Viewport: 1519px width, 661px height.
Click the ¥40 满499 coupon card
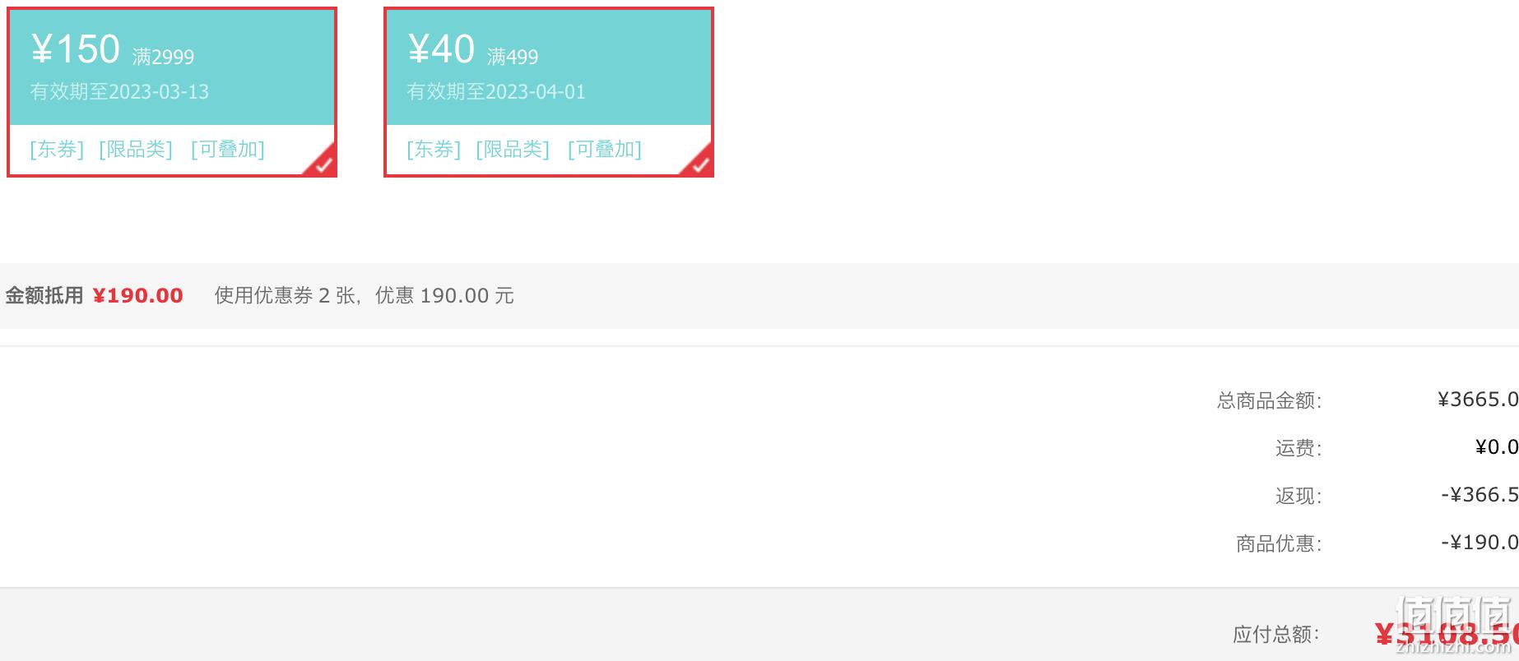click(549, 92)
